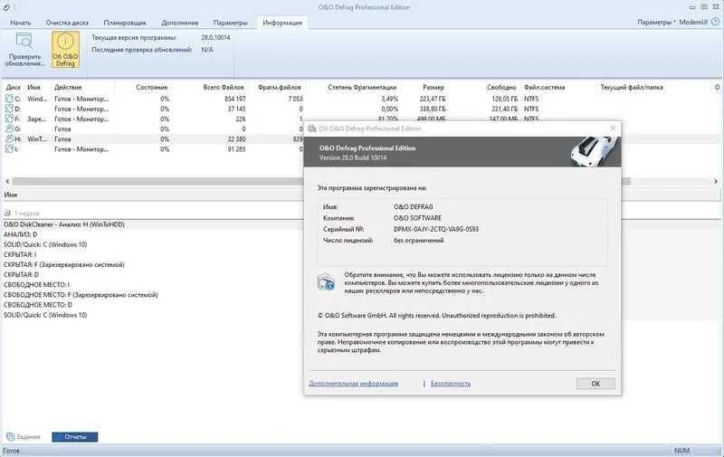Switch to the Отчеты bottom tab

[x=75, y=437]
